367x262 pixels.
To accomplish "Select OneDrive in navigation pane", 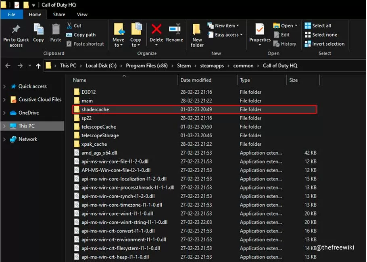I will (x=29, y=113).
